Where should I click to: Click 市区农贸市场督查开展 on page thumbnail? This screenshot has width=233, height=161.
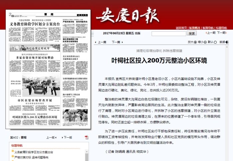coord(35,100)
